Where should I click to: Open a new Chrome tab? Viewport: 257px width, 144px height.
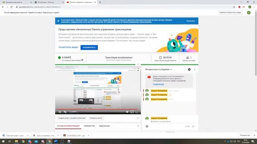point(100,2)
